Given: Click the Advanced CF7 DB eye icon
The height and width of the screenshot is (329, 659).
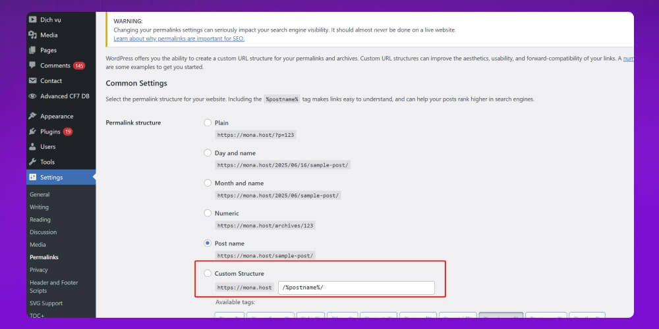Looking at the screenshot, I should click(32, 96).
